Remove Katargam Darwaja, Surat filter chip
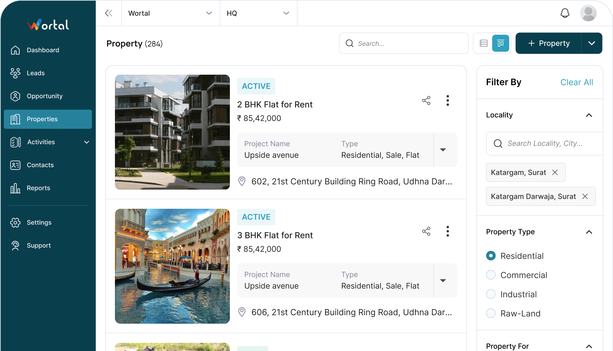The width and height of the screenshot is (613, 351). click(x=585, y=196)
